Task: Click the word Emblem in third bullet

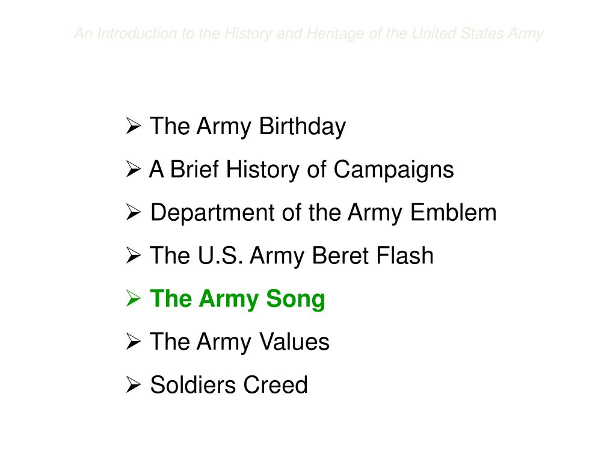Action: [454, 212]
